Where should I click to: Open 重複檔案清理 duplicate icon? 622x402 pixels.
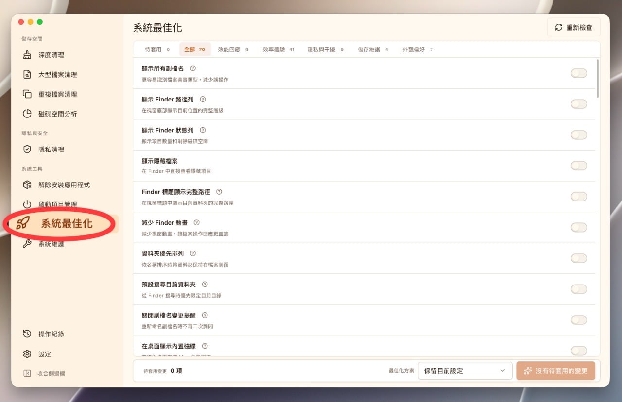coord(28,94)
